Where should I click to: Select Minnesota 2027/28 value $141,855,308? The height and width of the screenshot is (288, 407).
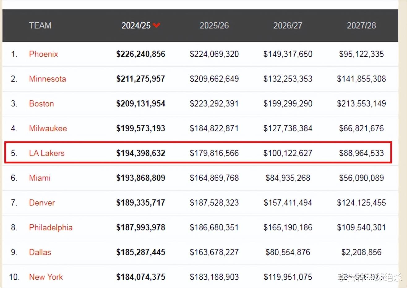[x=362, y=79]
